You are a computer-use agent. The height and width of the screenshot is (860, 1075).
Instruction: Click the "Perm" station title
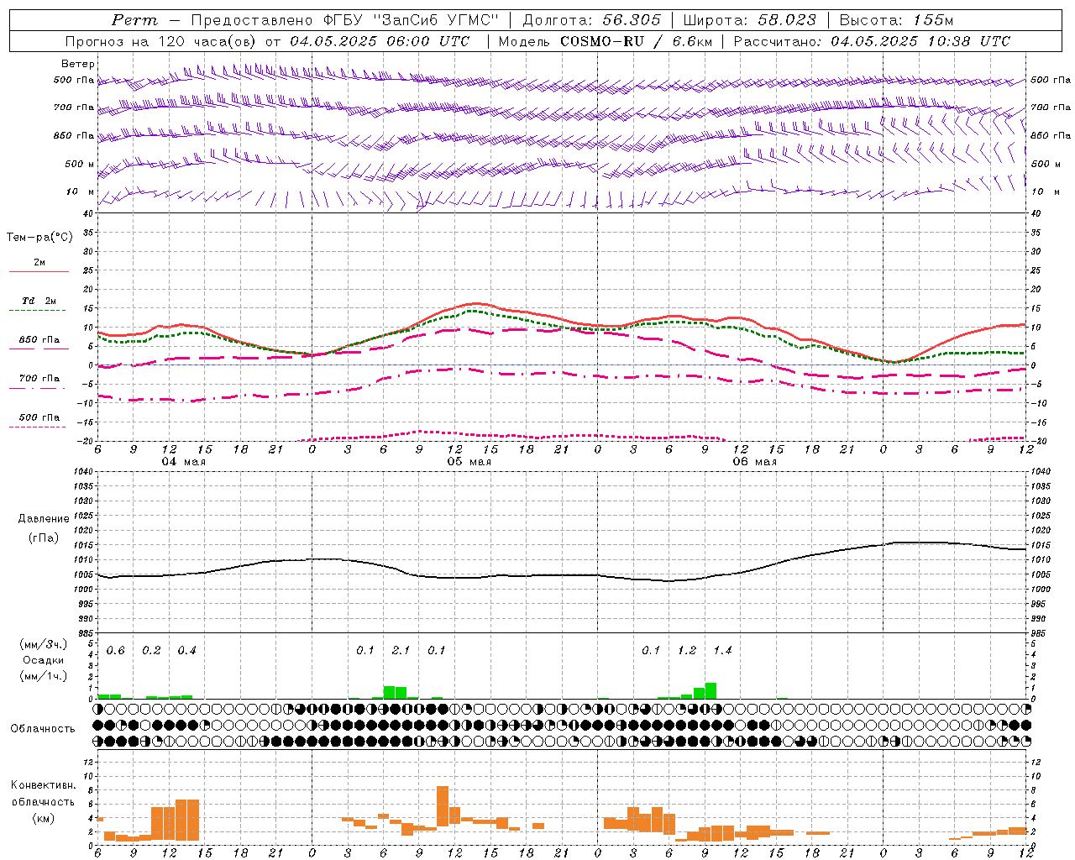tap(134, 20)
